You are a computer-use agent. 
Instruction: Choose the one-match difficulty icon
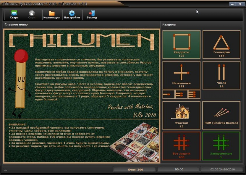click(169, 95)
